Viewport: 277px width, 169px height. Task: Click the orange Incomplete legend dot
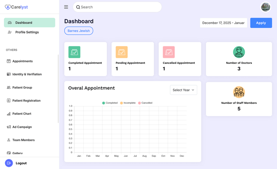(122, 103)
